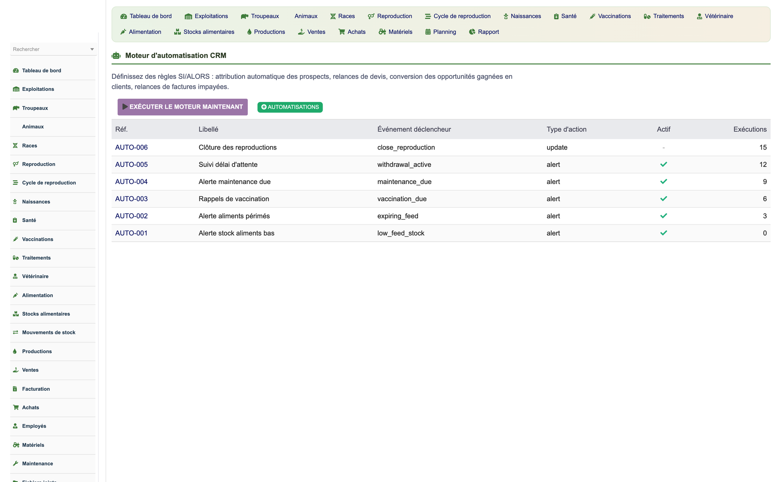Click the Maintenance wrench icon in sidebar
This screenshot has width=778, height=482.
[x=15, y=464]
